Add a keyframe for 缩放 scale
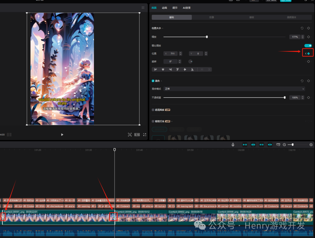The width and height of the screenshot is (315, 238). click(x=308, y=37)
